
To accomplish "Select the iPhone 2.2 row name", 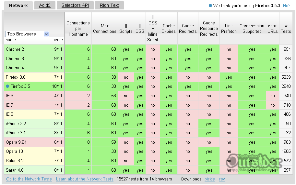I will tap(16, 124).
